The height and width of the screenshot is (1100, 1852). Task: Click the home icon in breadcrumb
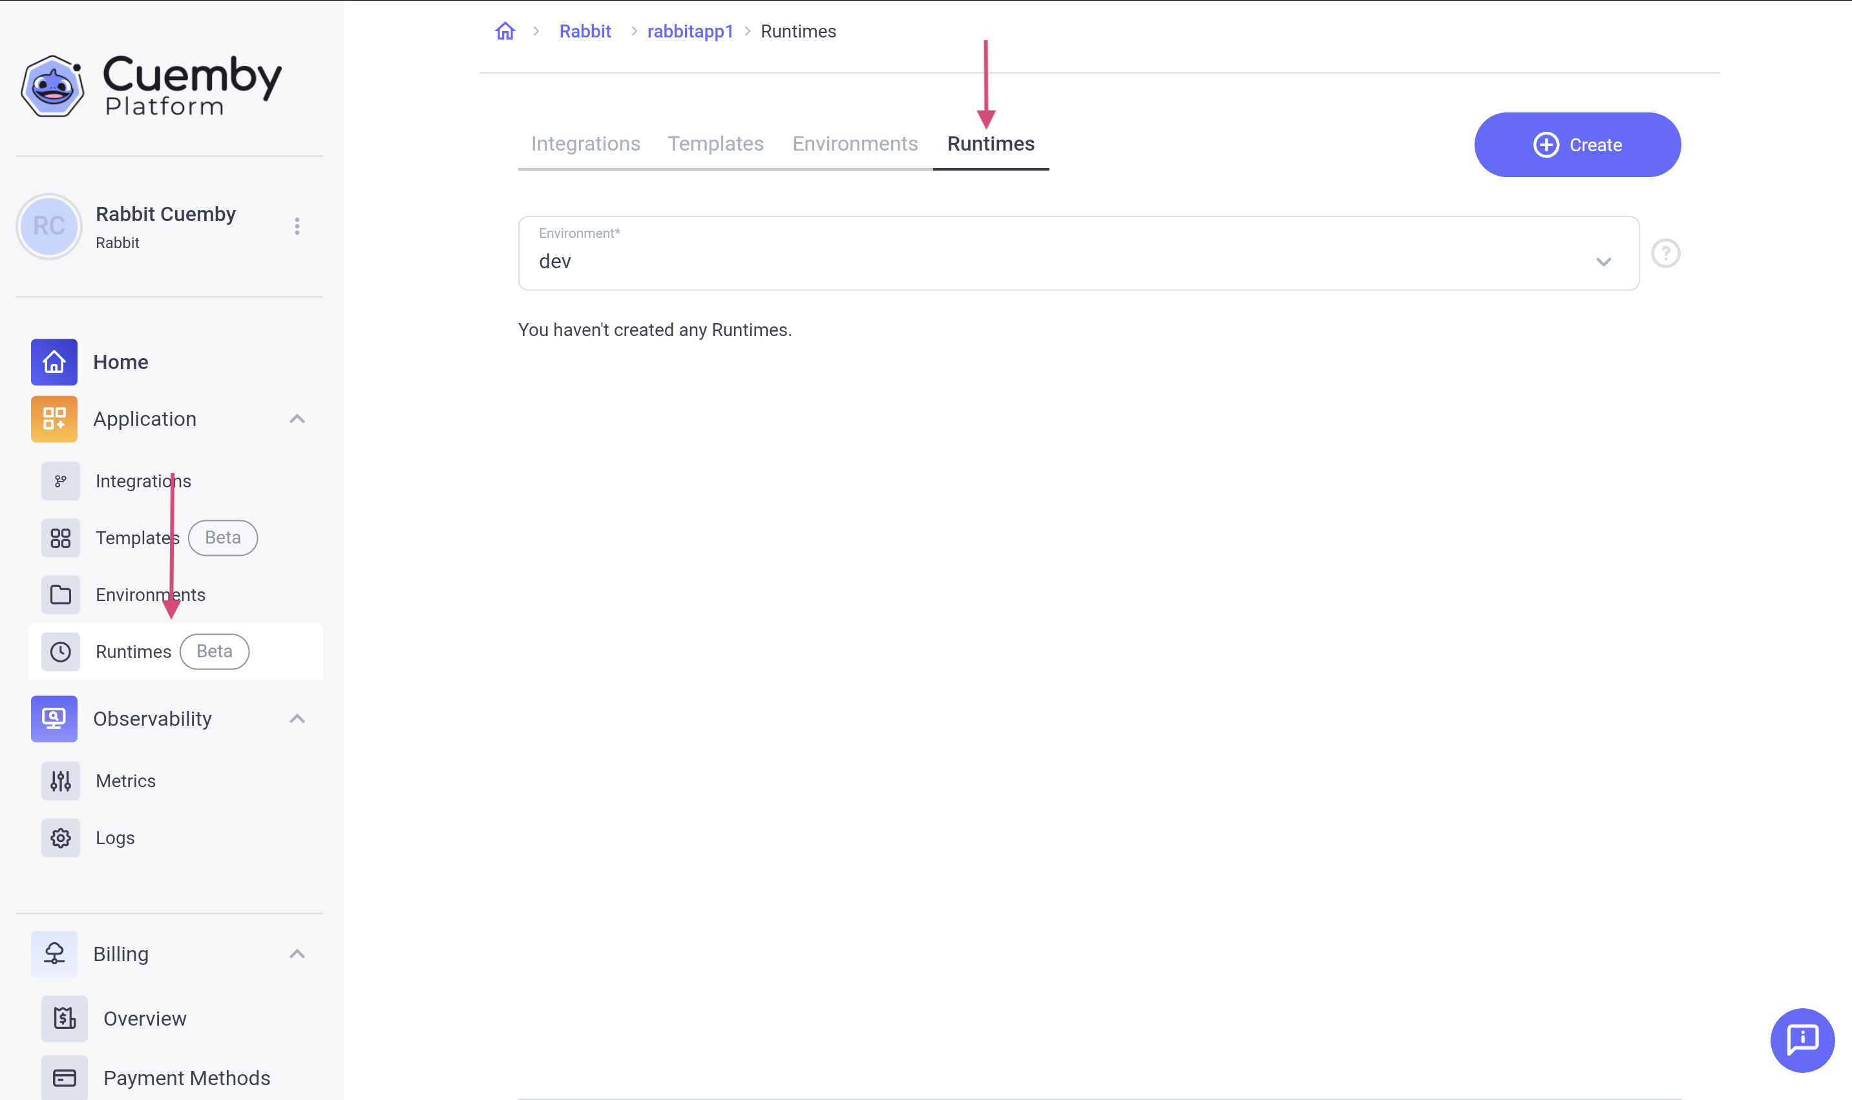pyautogui.click(x=505, y=31)
